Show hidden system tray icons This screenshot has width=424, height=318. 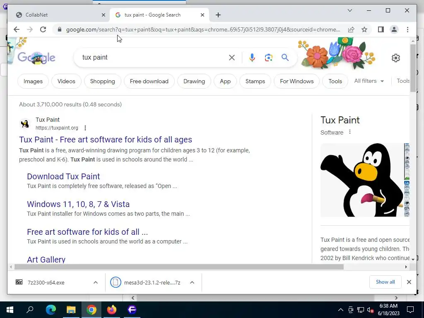click(x=341, y=310)
